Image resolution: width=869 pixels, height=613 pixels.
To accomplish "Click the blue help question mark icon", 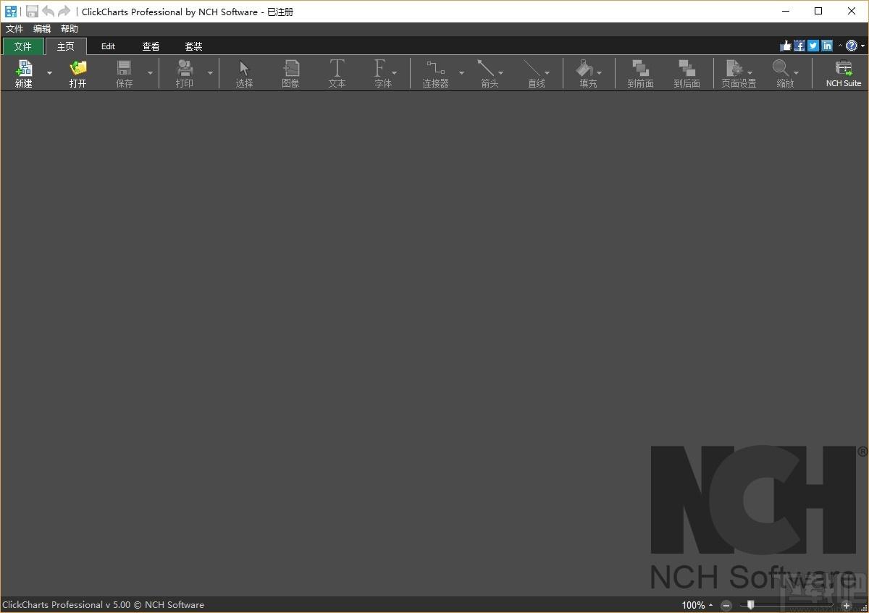I will [852, 46].
